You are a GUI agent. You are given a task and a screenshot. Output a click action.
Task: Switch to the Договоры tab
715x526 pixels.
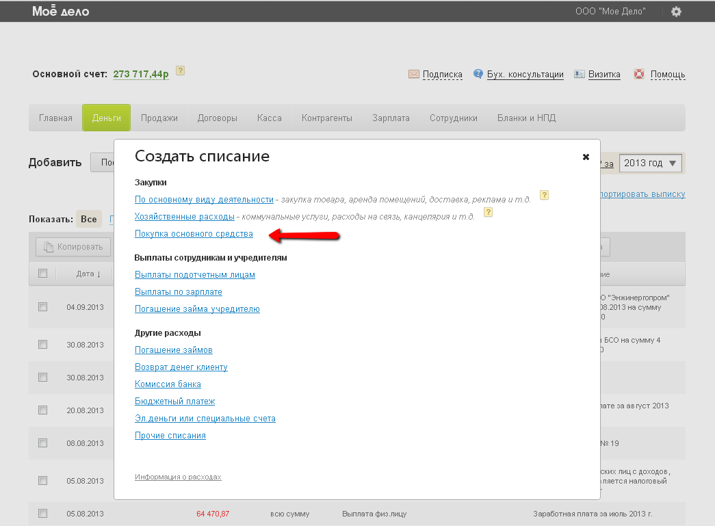(x=217, y=118)
